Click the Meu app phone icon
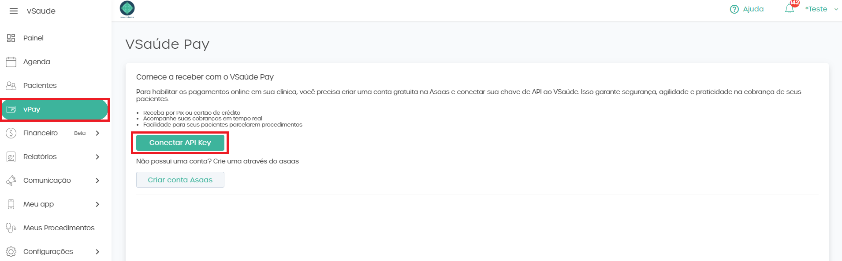 11,204
